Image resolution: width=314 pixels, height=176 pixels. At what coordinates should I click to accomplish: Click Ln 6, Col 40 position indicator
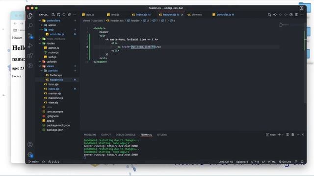(x=226, y=162)
